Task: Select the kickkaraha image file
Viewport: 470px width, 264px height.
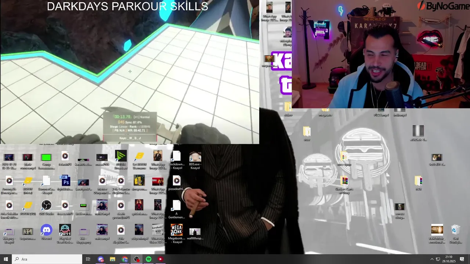Action: [83, 206]
